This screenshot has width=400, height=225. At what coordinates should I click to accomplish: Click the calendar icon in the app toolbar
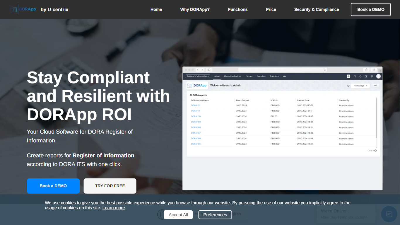pos(366,76)
